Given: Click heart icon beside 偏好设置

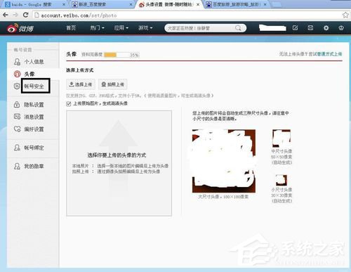Looking at the screenshot, I should tap(17, 129).
